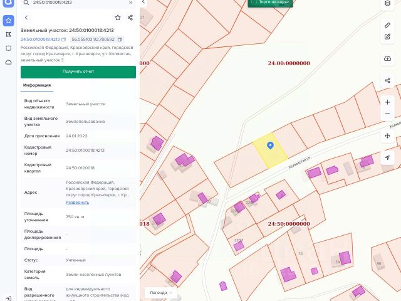This screenshot has height=301, width=401.
Task: Click the login arrow icon in sidebar
Action: point(8,298)
